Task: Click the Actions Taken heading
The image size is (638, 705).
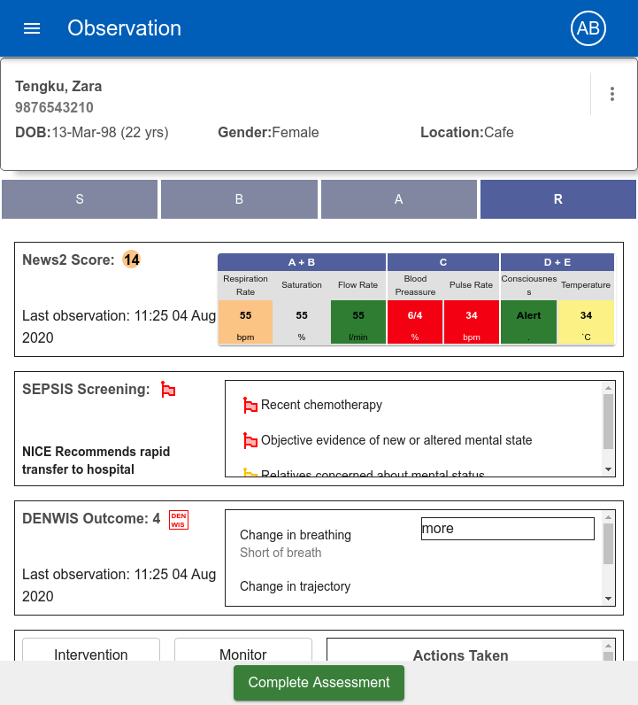Action: point(460,655)
